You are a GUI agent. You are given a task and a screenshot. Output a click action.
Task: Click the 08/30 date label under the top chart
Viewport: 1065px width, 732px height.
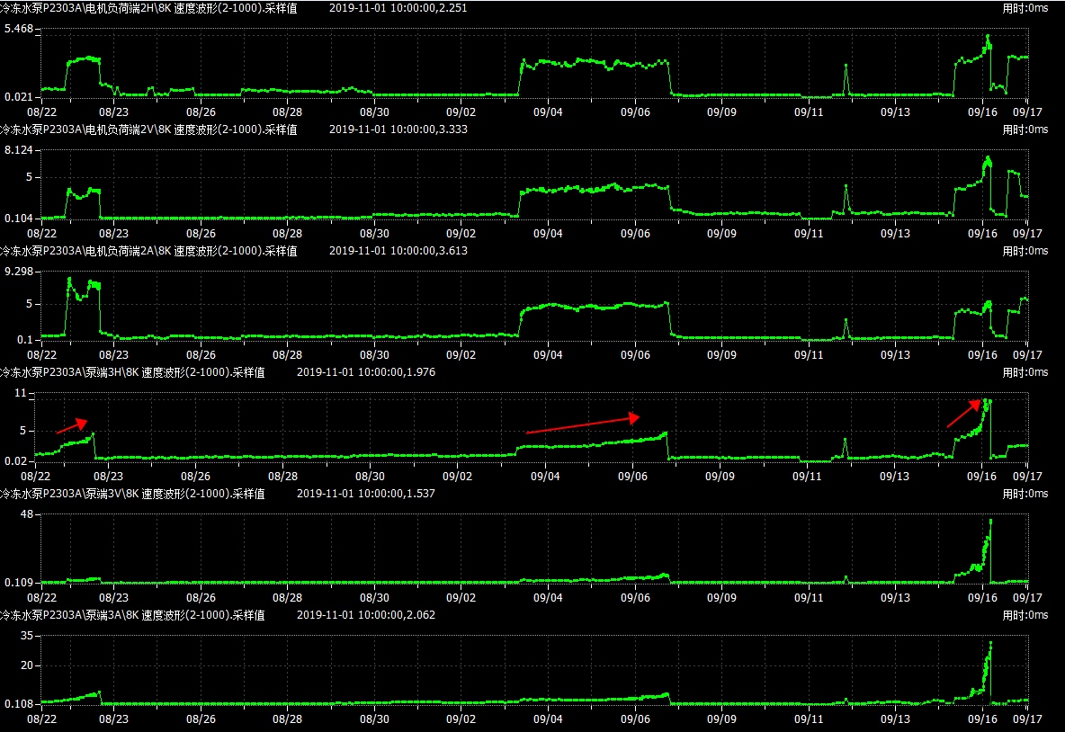tap(374, 112)
